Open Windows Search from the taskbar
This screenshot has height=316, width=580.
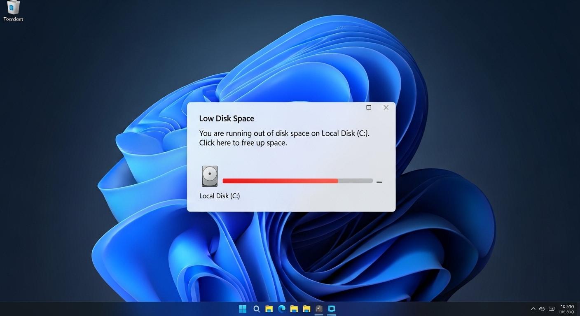pos(256,309)
